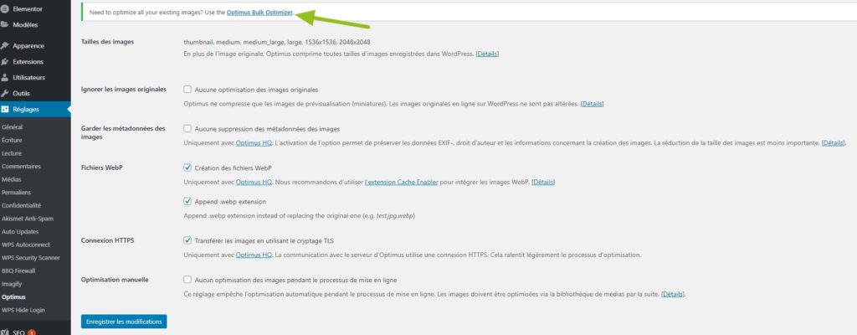Enable Aucune optimisation des images originales
This screenshot has height=335, width=857.
pyautogui.click(x=187, y=90)
